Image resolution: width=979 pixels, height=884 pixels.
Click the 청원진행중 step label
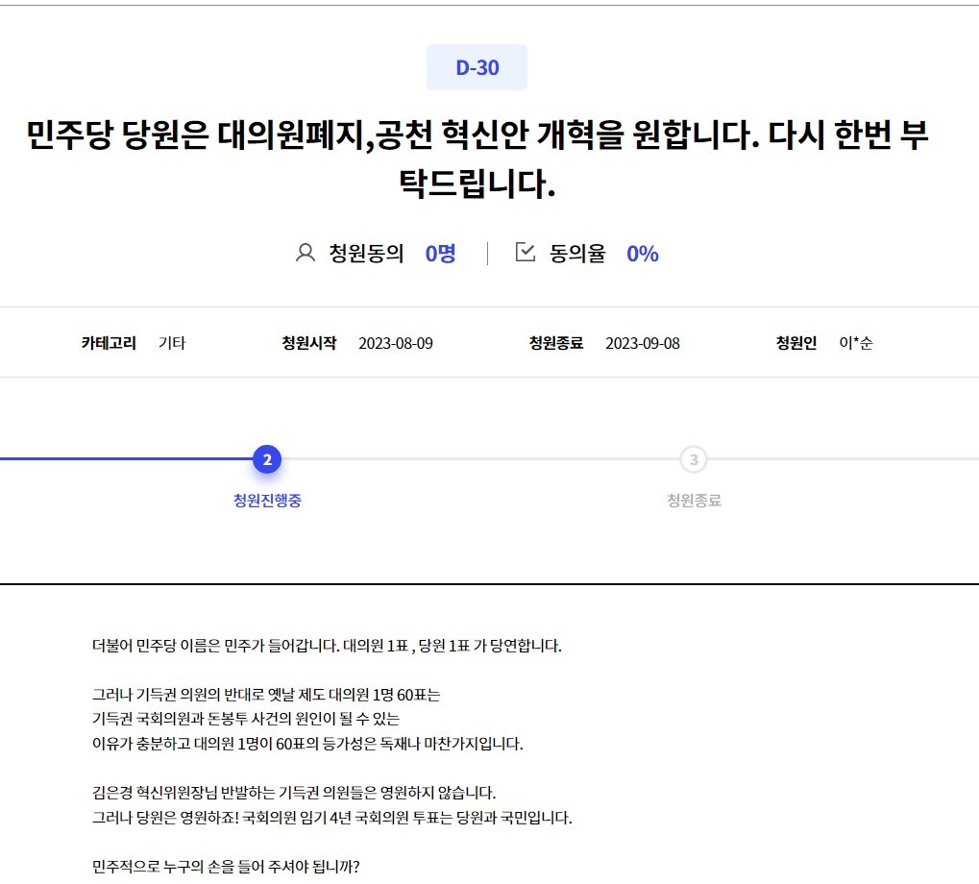click(x=267, y=501)
